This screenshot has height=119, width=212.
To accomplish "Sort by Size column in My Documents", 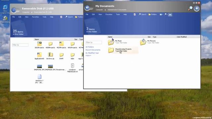I will [149, 37].
